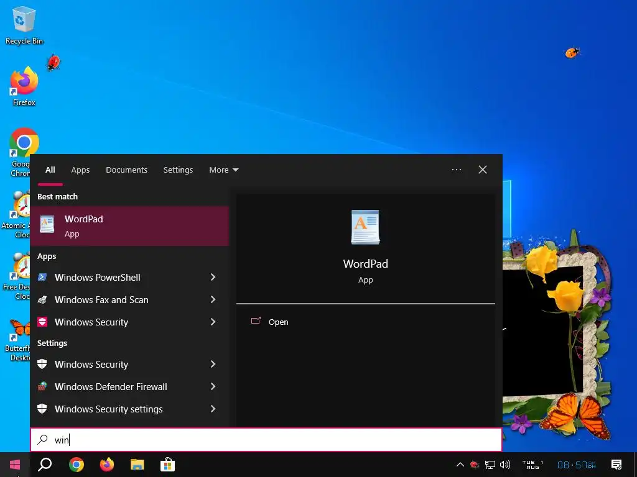Switch to the All search tab

click(50, 170)
